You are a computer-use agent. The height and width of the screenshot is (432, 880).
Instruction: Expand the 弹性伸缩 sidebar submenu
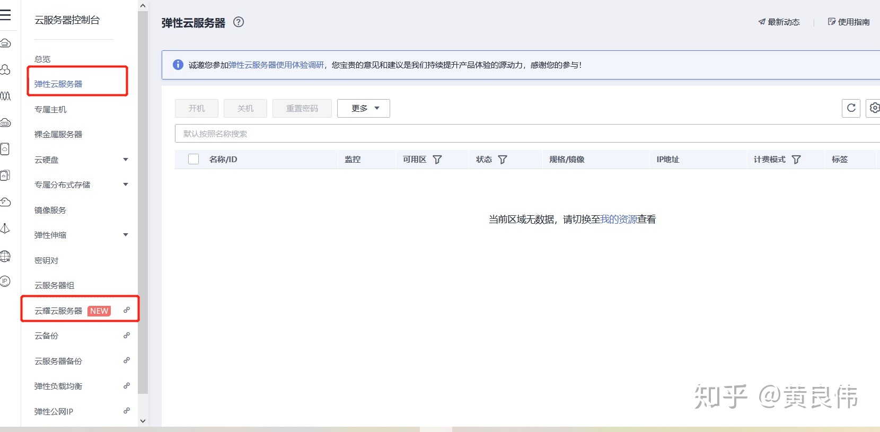[126, 235]
